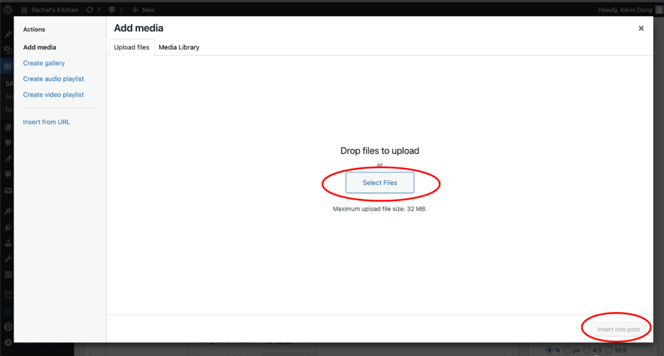Click the home icon beside Rachel's Kitchen

(24, 10)
